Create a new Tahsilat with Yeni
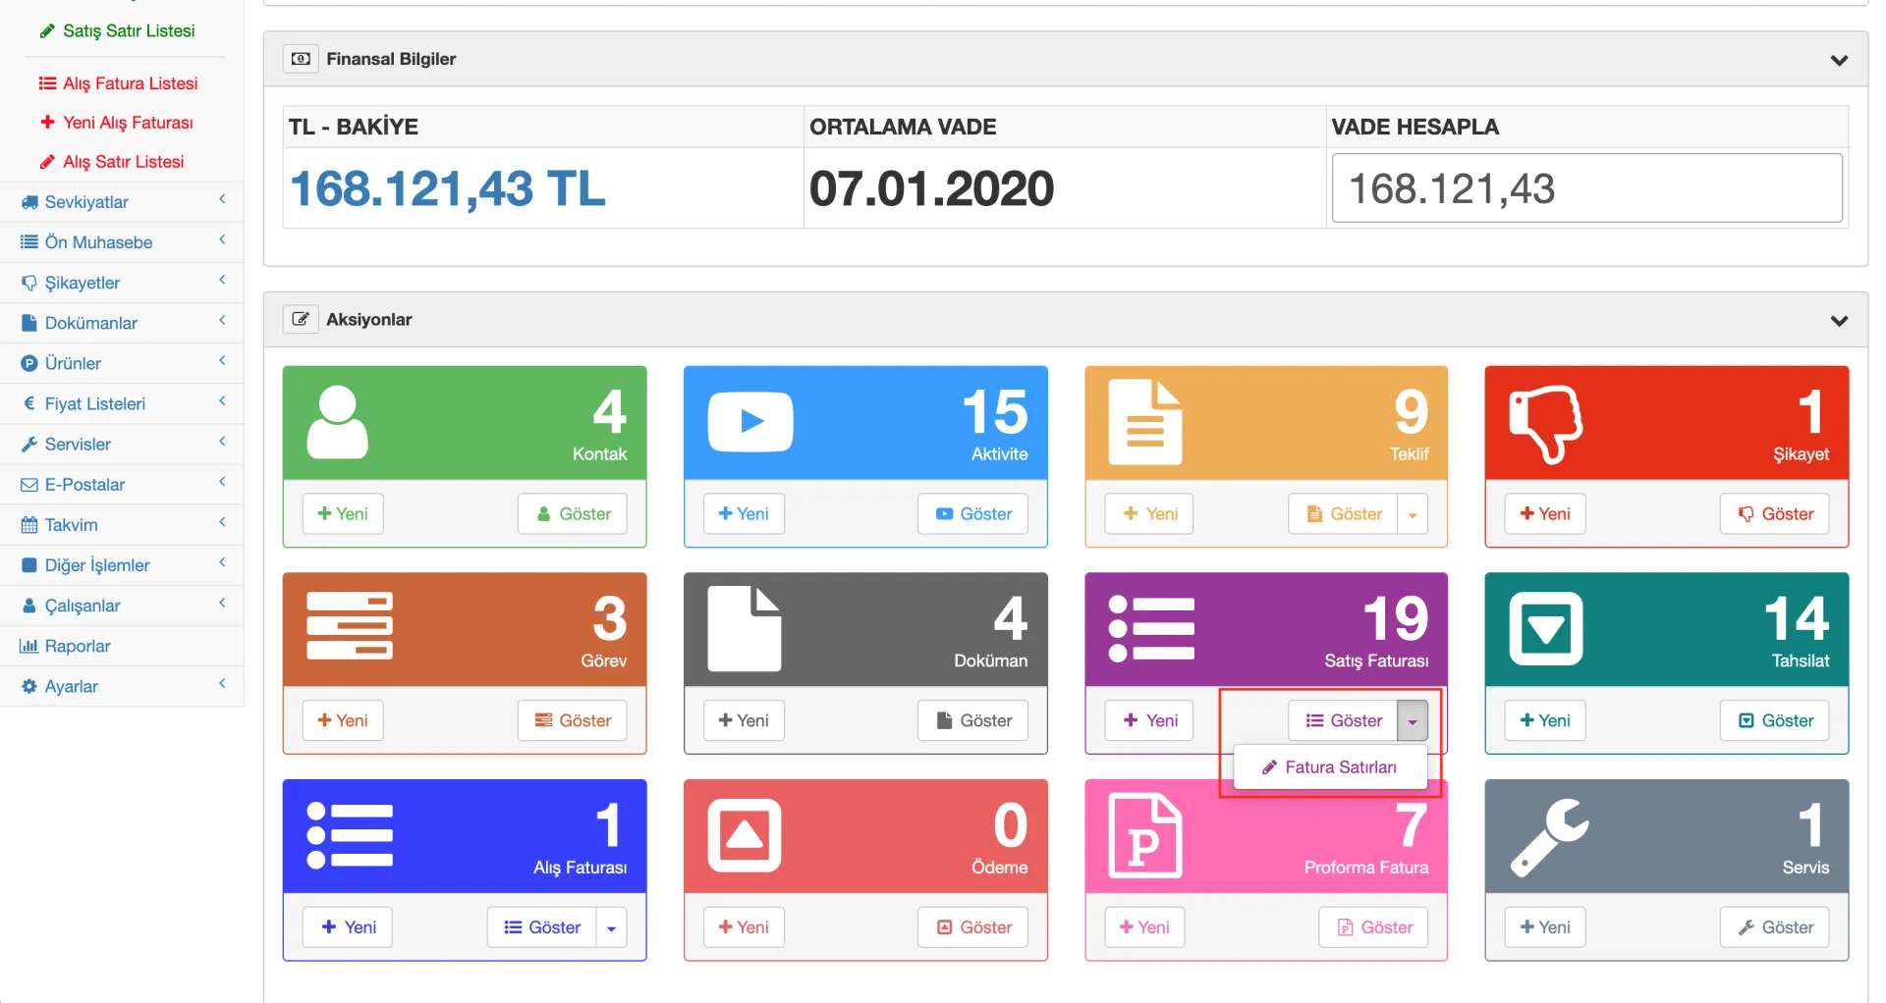The width and height of the screenshot is (1886, 1003). [1545, 721]
